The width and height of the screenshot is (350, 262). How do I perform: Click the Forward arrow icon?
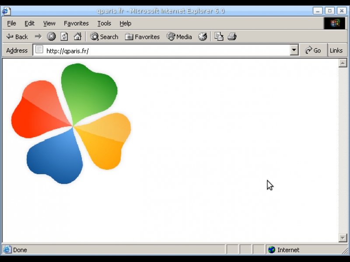(x=38, y=37)
